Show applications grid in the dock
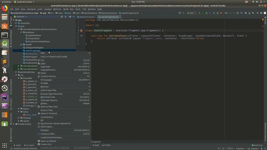267x150 pixels. pos(5,145)
